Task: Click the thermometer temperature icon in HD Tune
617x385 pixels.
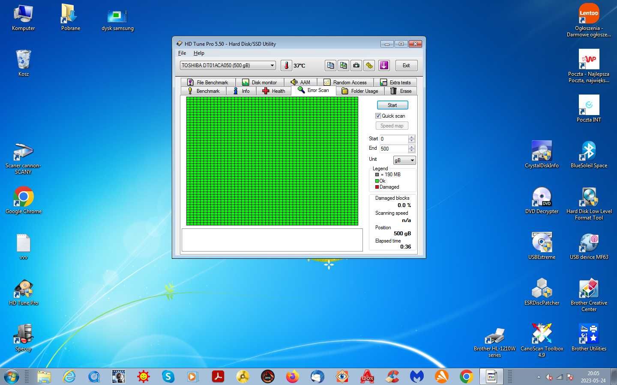Action: tap(286, 65)
